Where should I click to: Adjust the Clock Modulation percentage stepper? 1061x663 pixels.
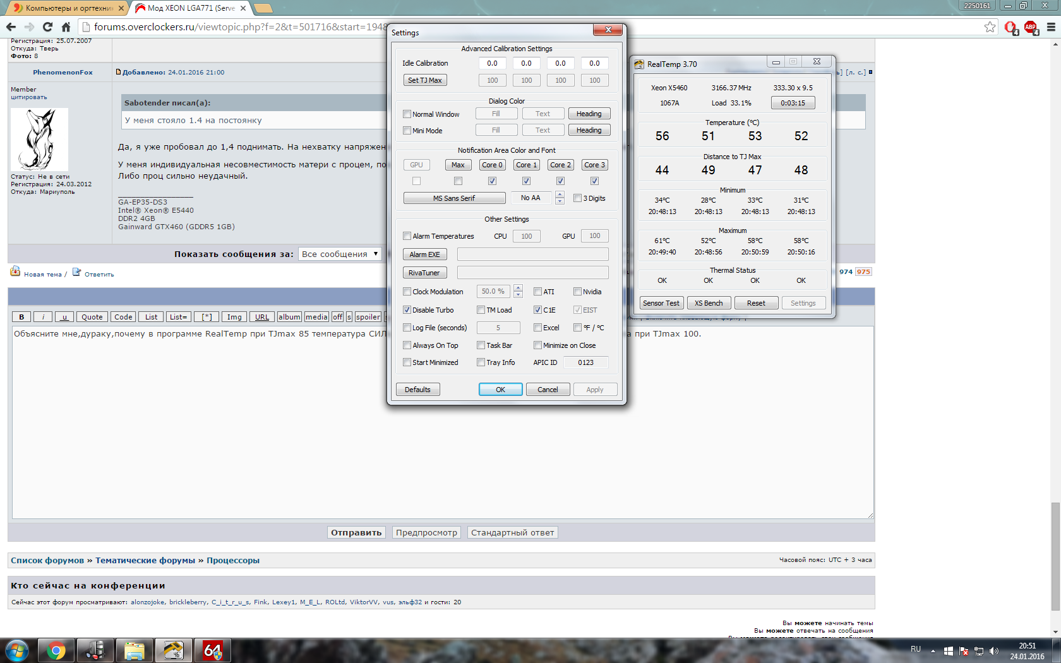(x=518, y=292)
